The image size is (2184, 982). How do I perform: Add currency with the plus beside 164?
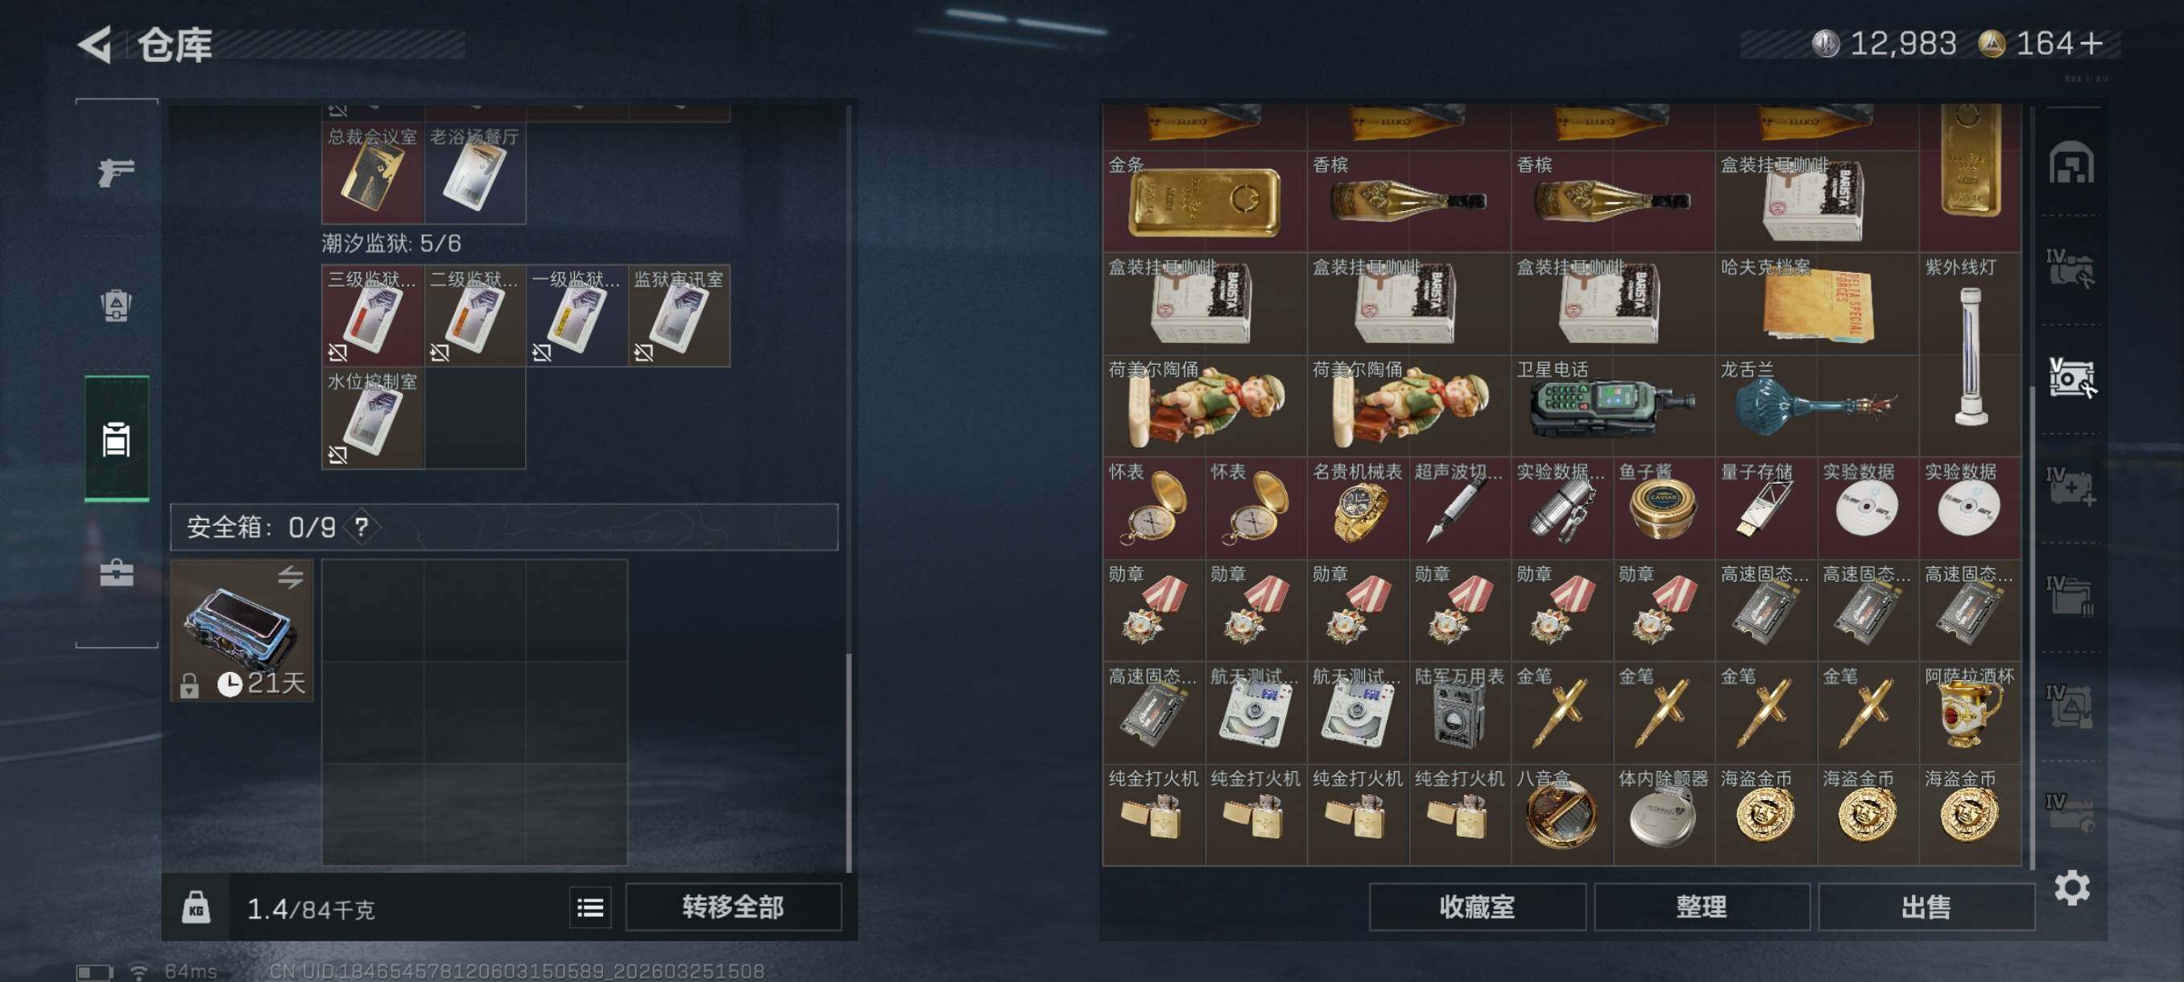click(x=2091, y=43)
